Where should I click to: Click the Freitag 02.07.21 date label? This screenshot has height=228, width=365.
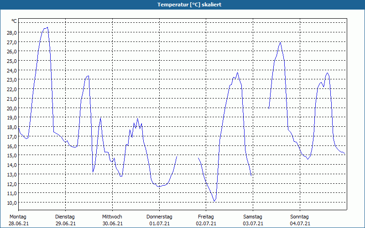click(x=206, y=220)
